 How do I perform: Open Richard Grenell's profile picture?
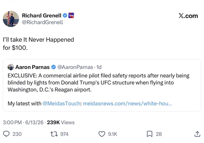point(11,19)
